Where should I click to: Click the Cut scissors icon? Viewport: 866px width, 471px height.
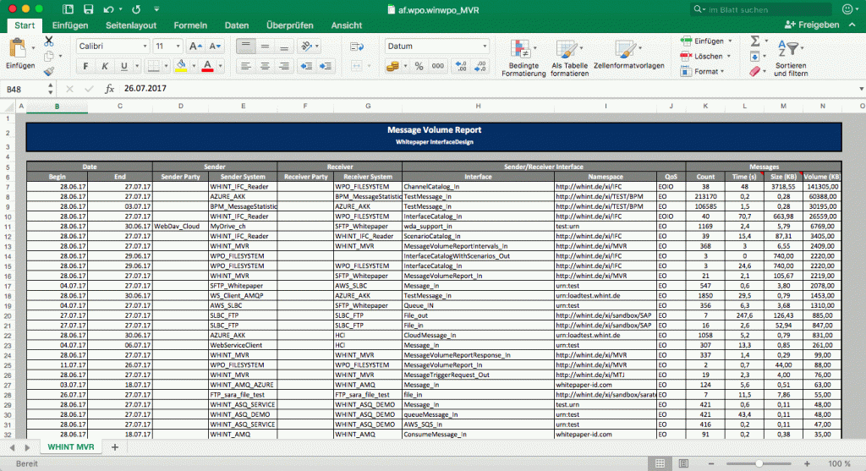pyautogui.click(x=48, y=41)
